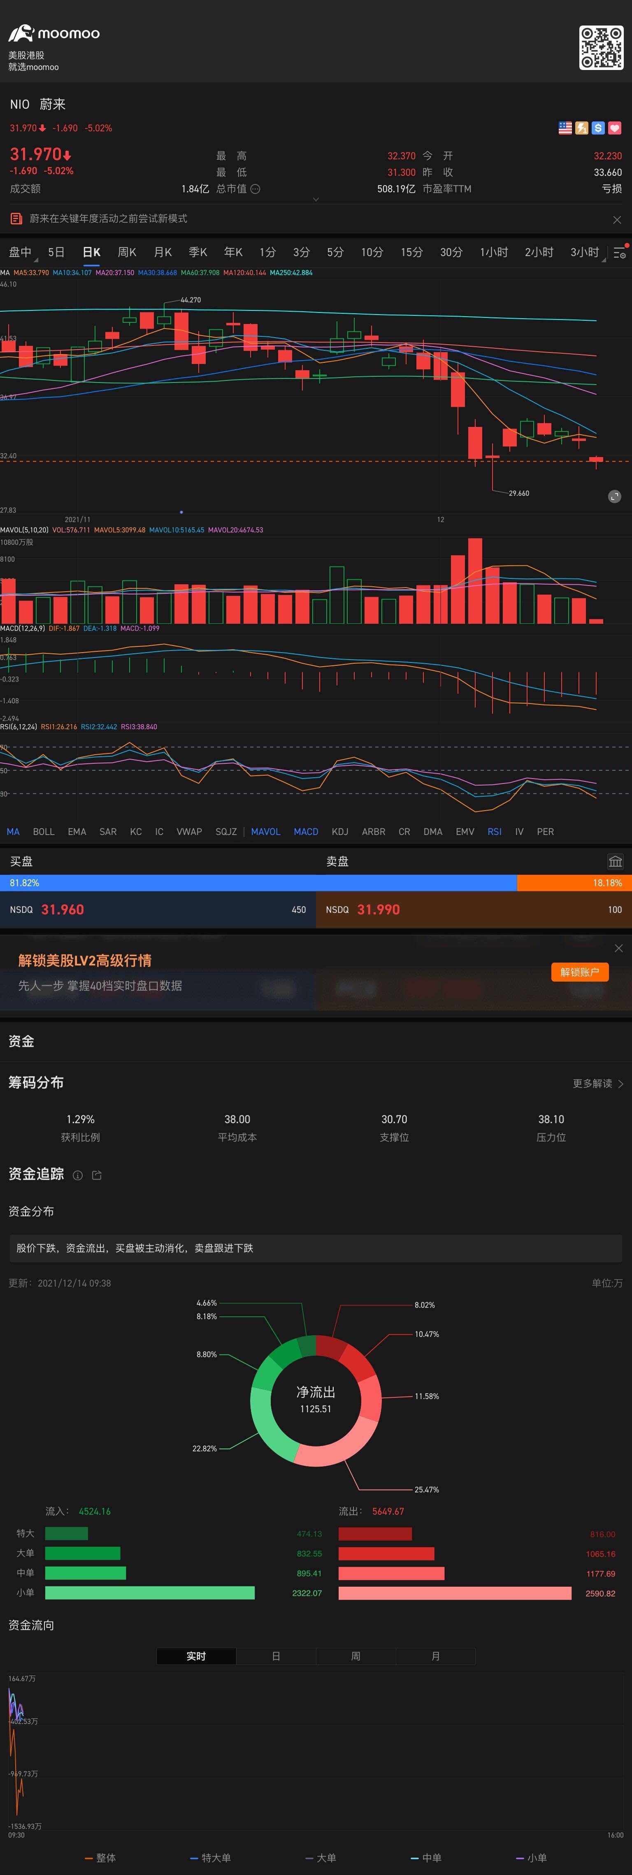
Task: Tap the US flag market icon
Action: [x=565, y=128]
